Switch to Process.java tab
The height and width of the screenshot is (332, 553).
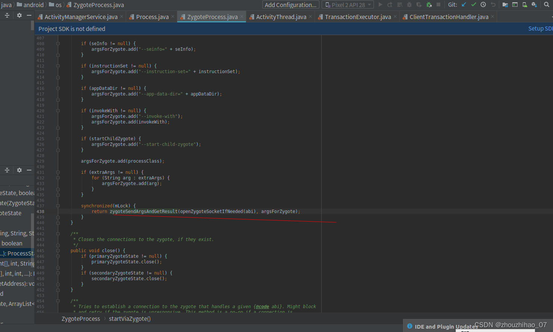click(152, 17)
